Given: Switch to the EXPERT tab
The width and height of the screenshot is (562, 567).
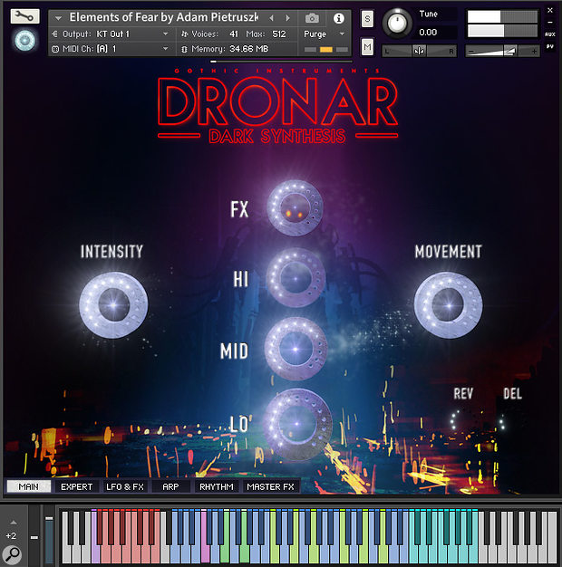Looking at the screenshot, I should tap(77, 486).
